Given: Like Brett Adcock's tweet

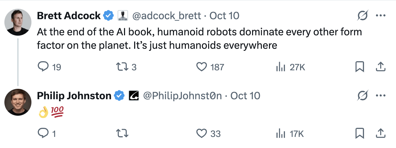Looking at the screenshot, I should (x=202, y=67).
